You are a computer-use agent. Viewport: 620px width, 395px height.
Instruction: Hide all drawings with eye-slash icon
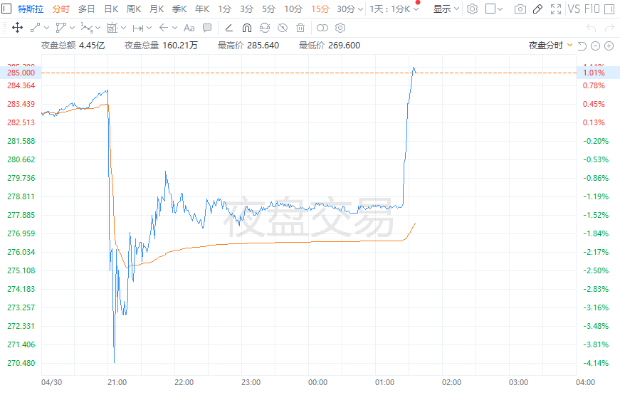coord(283,28)
